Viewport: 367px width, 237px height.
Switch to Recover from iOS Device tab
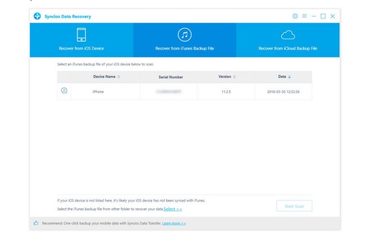[x=82, y=40]
